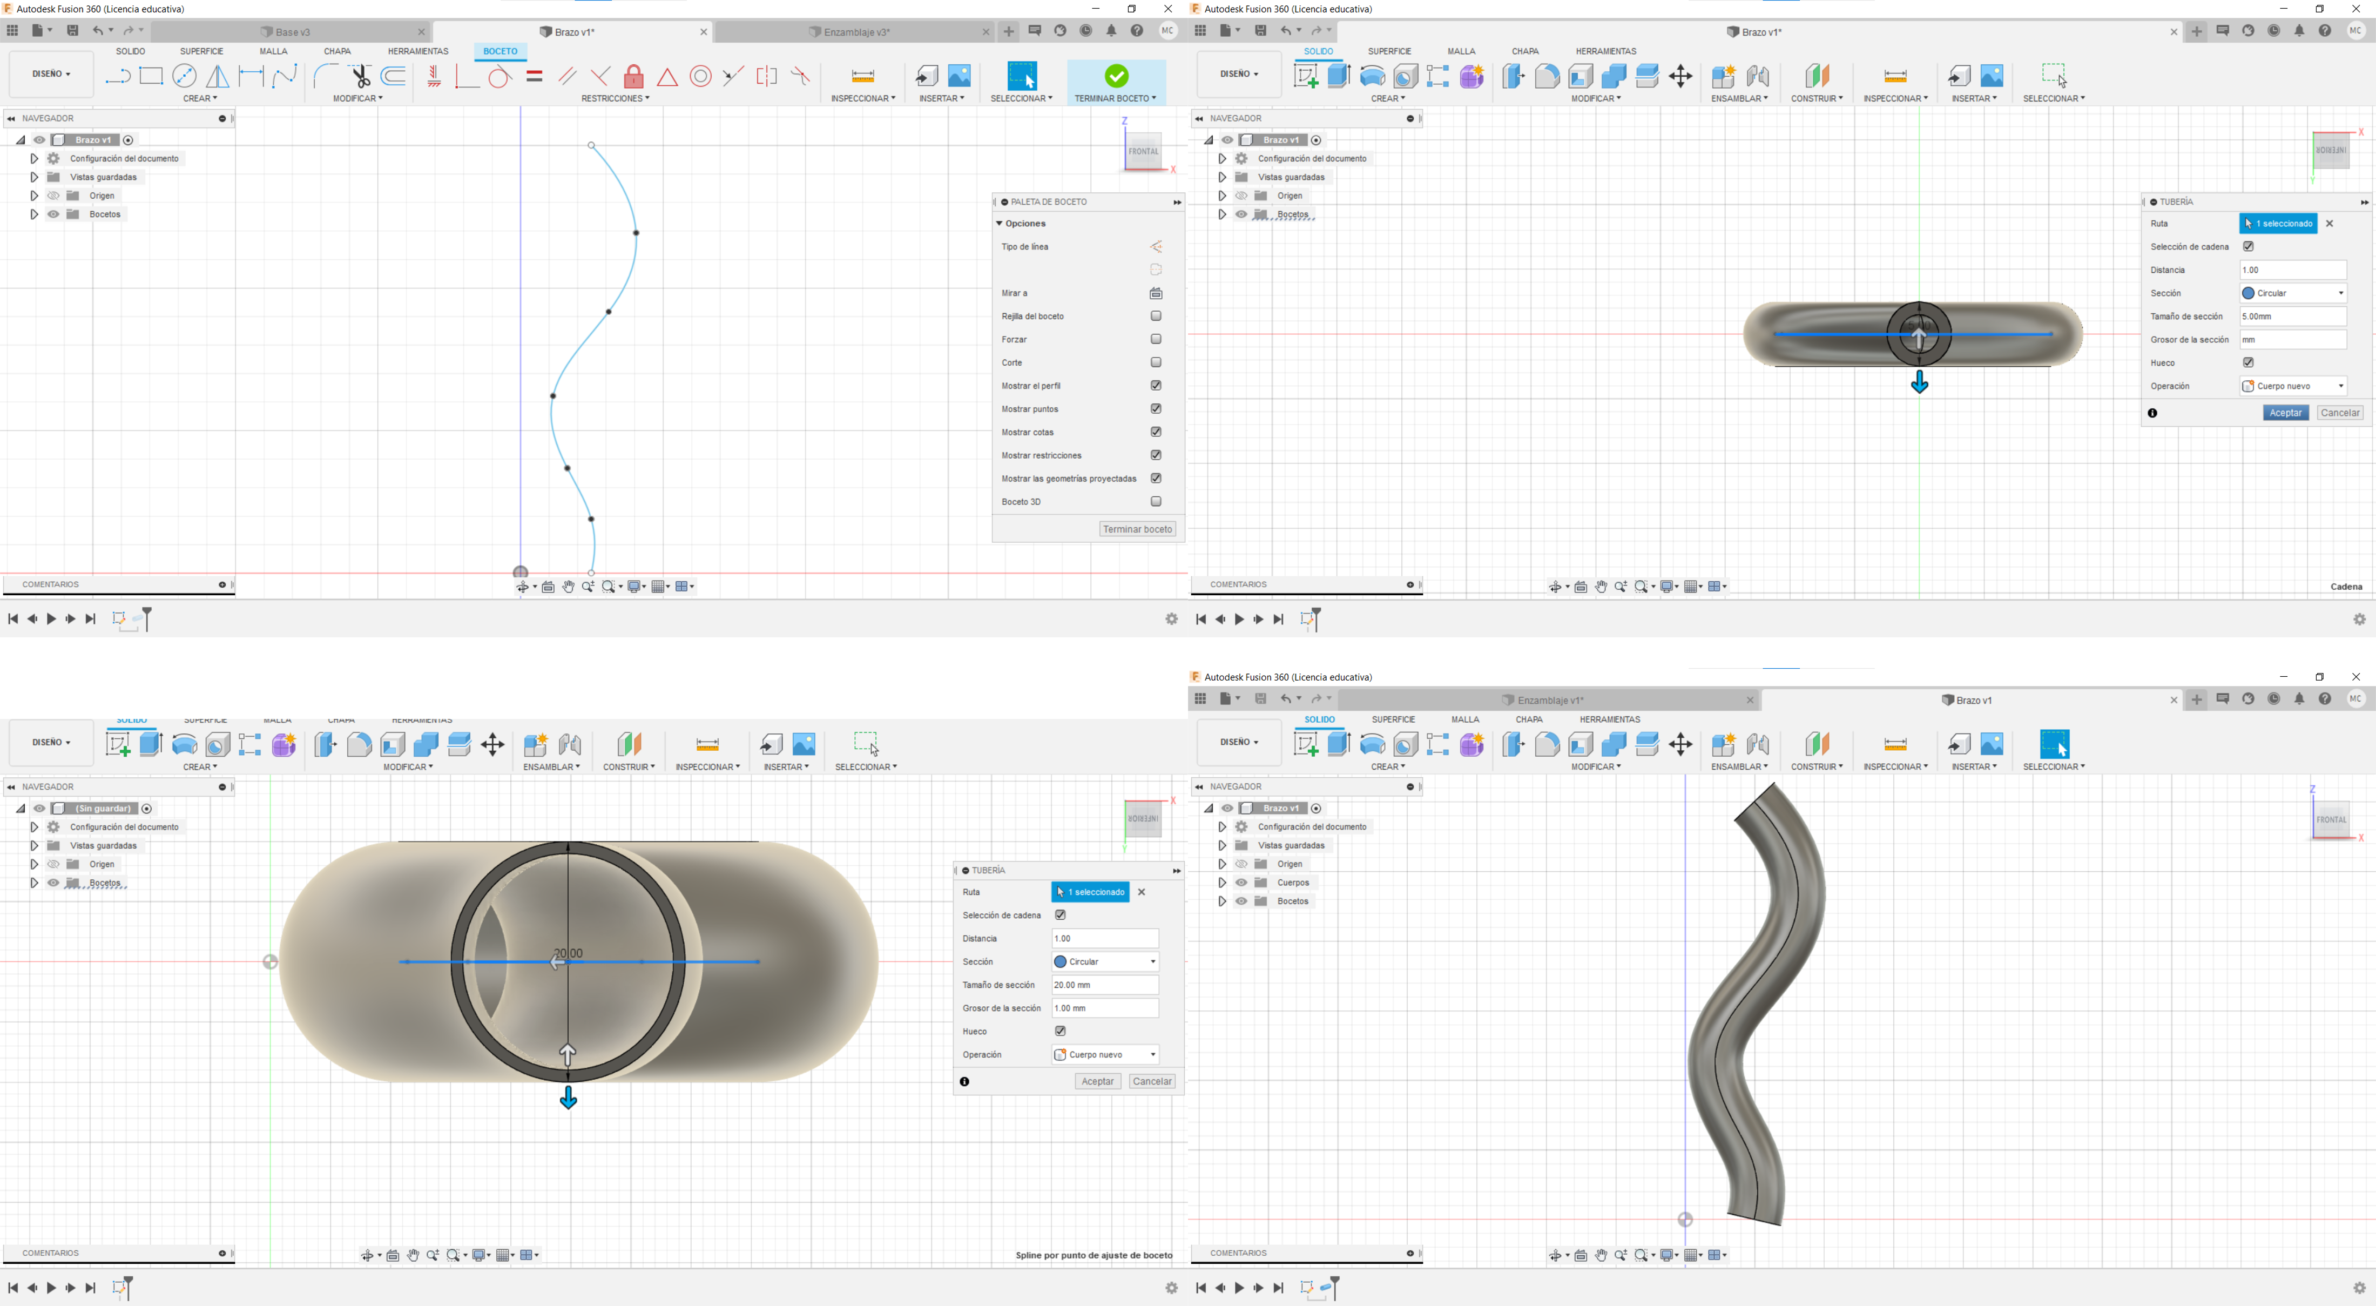The width and height of the screenshot is (2376, 1306).
Task: Click Shell icon in finished-pipe window MODIFICAR group
Action: [1581, 744]
